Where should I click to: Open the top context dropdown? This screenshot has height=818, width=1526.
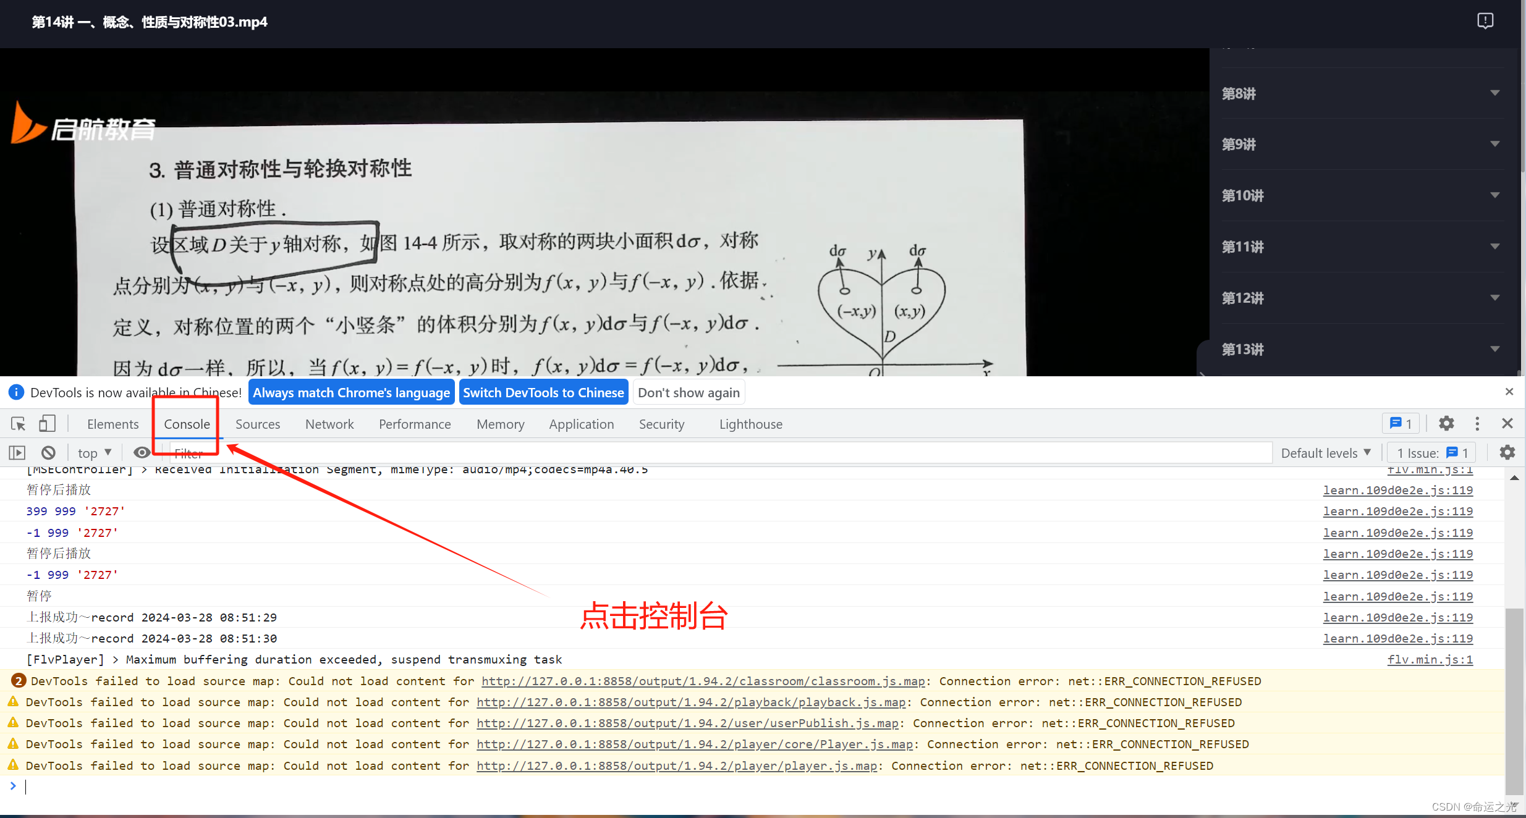[95, 453]
